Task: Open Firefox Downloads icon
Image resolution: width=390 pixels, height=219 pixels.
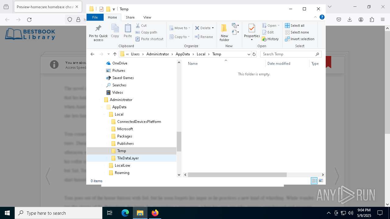Action: click(350, 20)
